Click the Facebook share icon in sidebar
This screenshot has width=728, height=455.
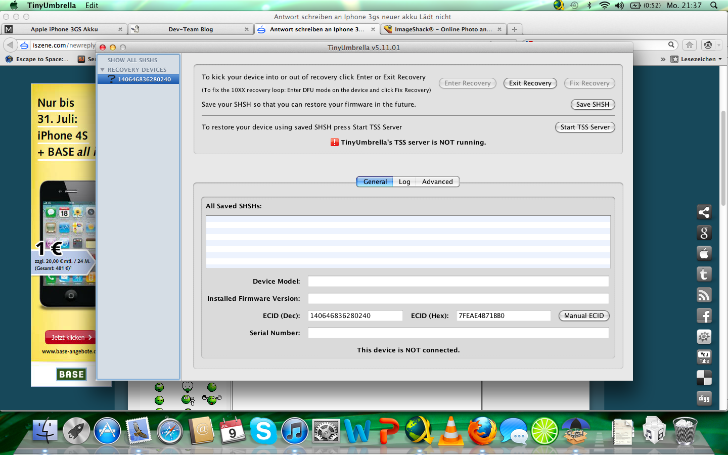tap(704, 316)
